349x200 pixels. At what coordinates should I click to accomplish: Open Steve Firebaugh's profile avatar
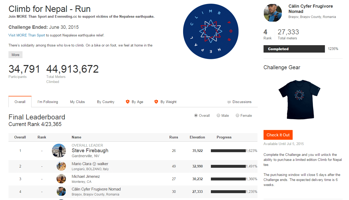coord(59,151)
